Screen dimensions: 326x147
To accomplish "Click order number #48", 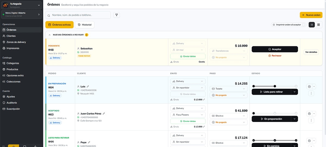I will coord(51,50).
